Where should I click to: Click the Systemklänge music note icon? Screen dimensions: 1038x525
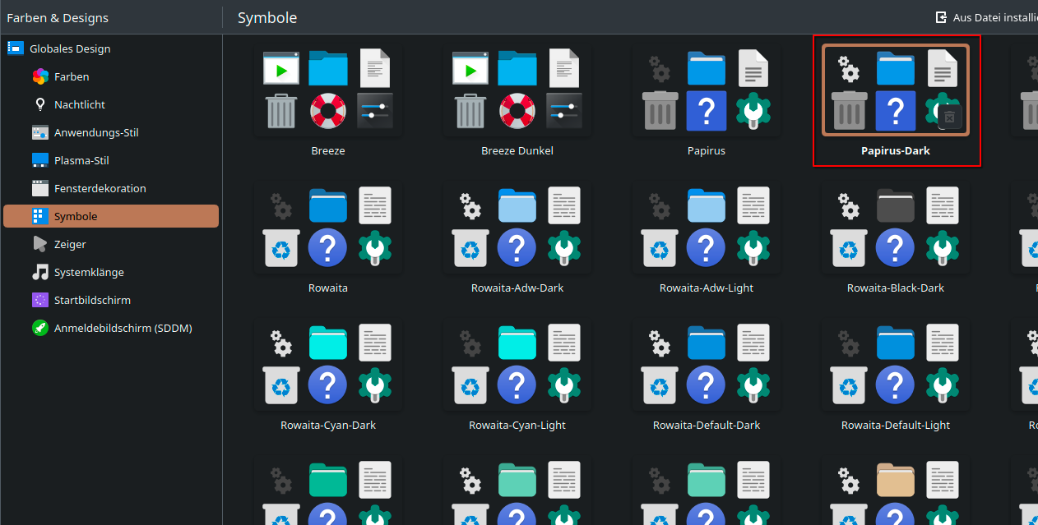[x=40, y=272]
